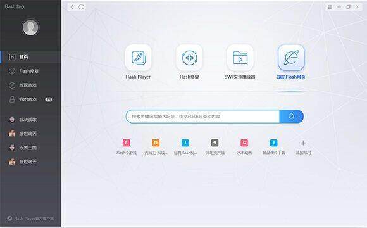Click the Flash Player official link at bottom

click(30, 218)
